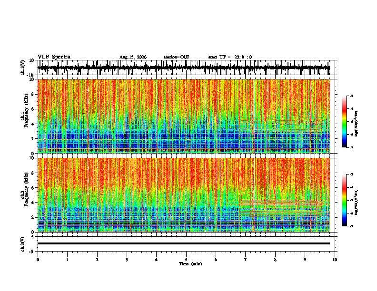This screenshot has width=377, height=291.
Task: Click the ch.2 spectrogram color bar
Action: pos(345,200)
